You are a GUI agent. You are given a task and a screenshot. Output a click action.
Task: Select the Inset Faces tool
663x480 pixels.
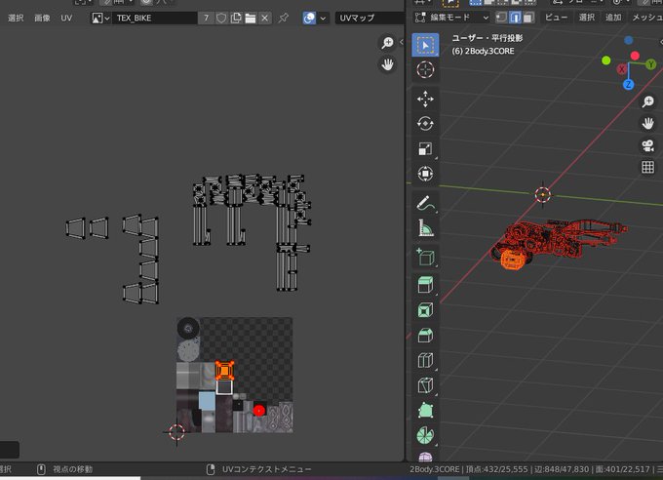tap(425, 309)
